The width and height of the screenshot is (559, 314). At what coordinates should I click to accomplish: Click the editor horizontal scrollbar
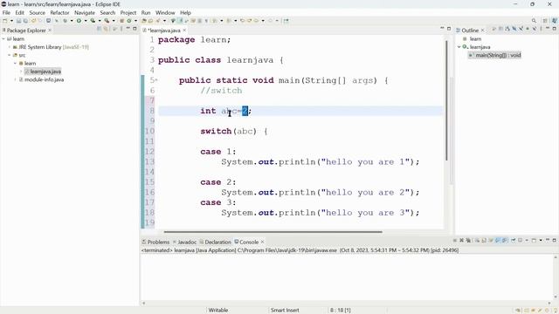pyautogui.click(x=273, y=232)
